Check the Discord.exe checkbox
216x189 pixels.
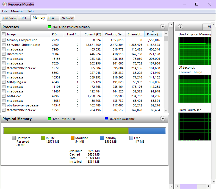coord(4,54)
